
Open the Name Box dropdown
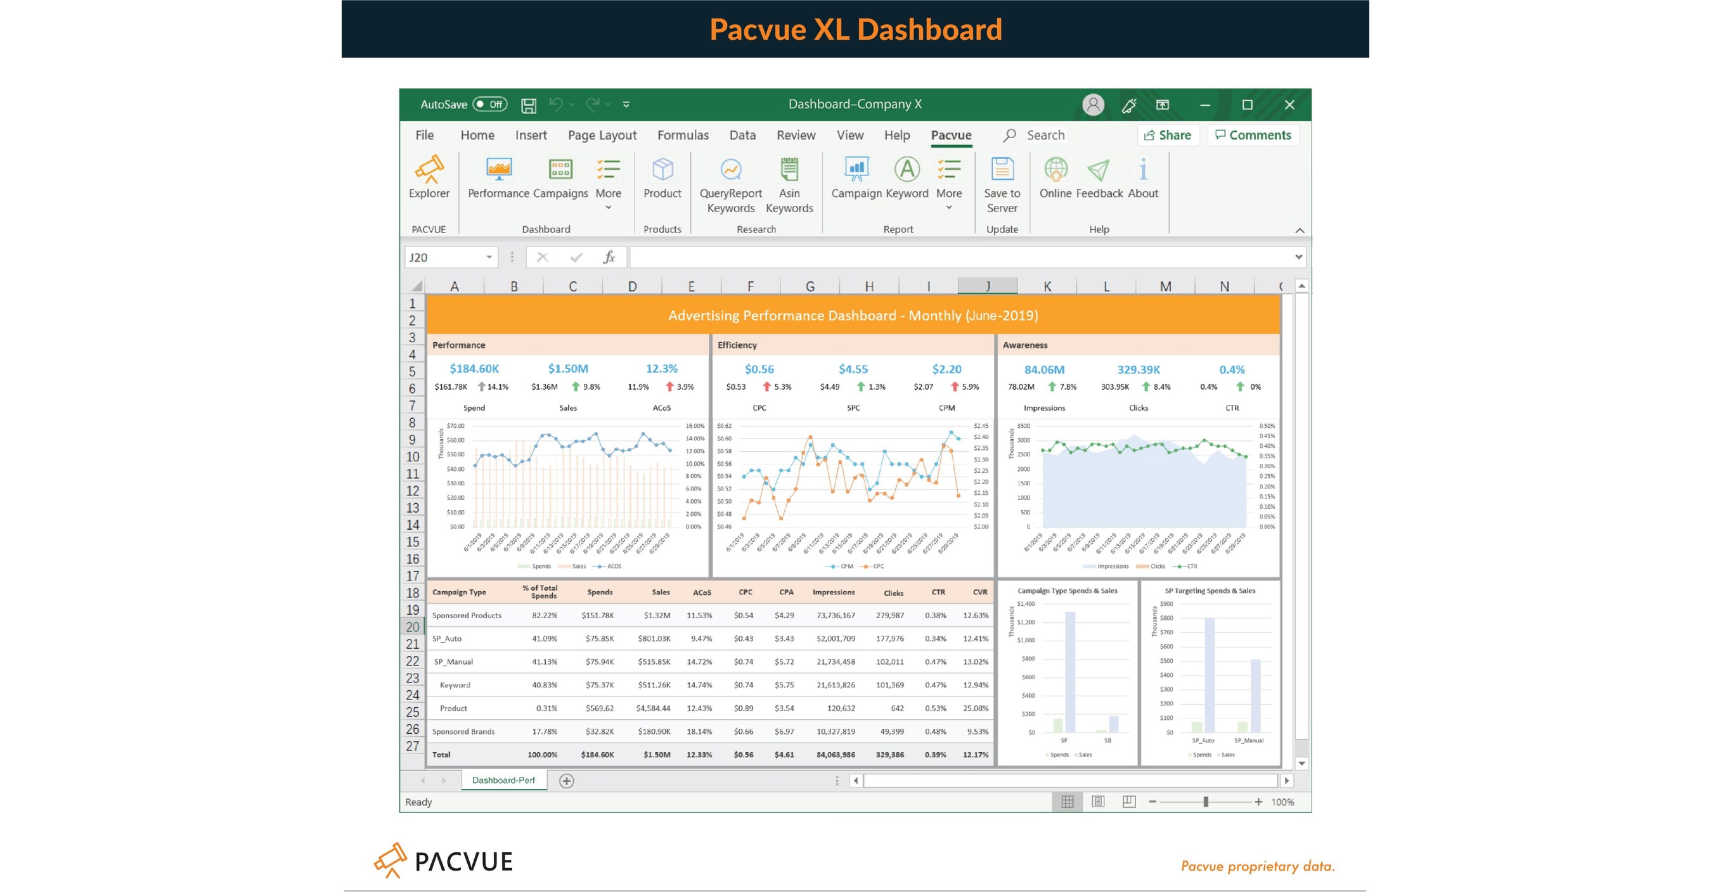[488, 257]
